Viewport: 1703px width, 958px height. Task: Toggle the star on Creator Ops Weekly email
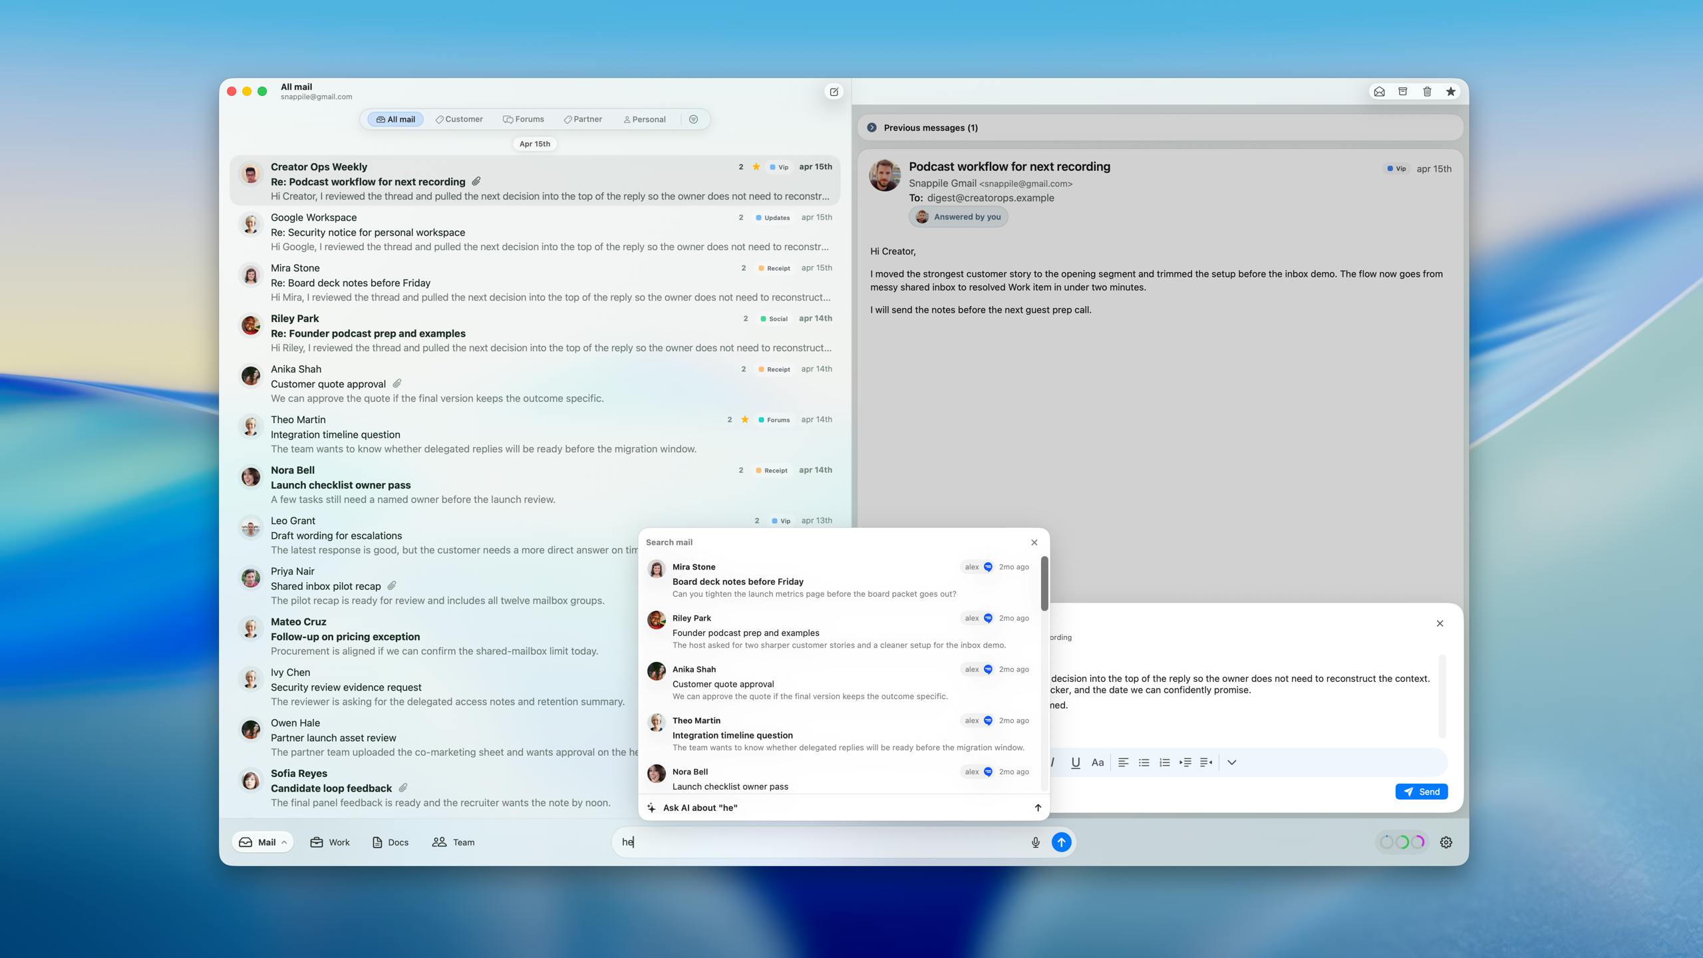pyautogui.click(x=756, y=167)
